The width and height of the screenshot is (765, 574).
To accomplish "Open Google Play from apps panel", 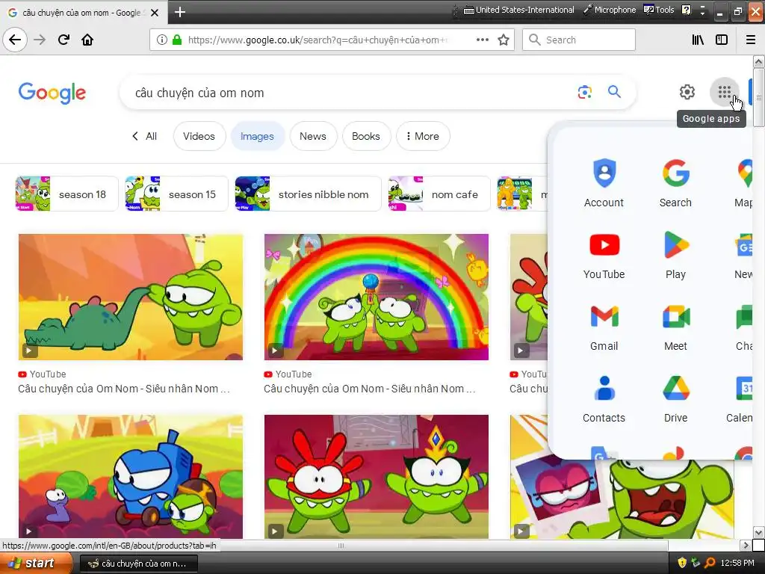I will [675, 255].
